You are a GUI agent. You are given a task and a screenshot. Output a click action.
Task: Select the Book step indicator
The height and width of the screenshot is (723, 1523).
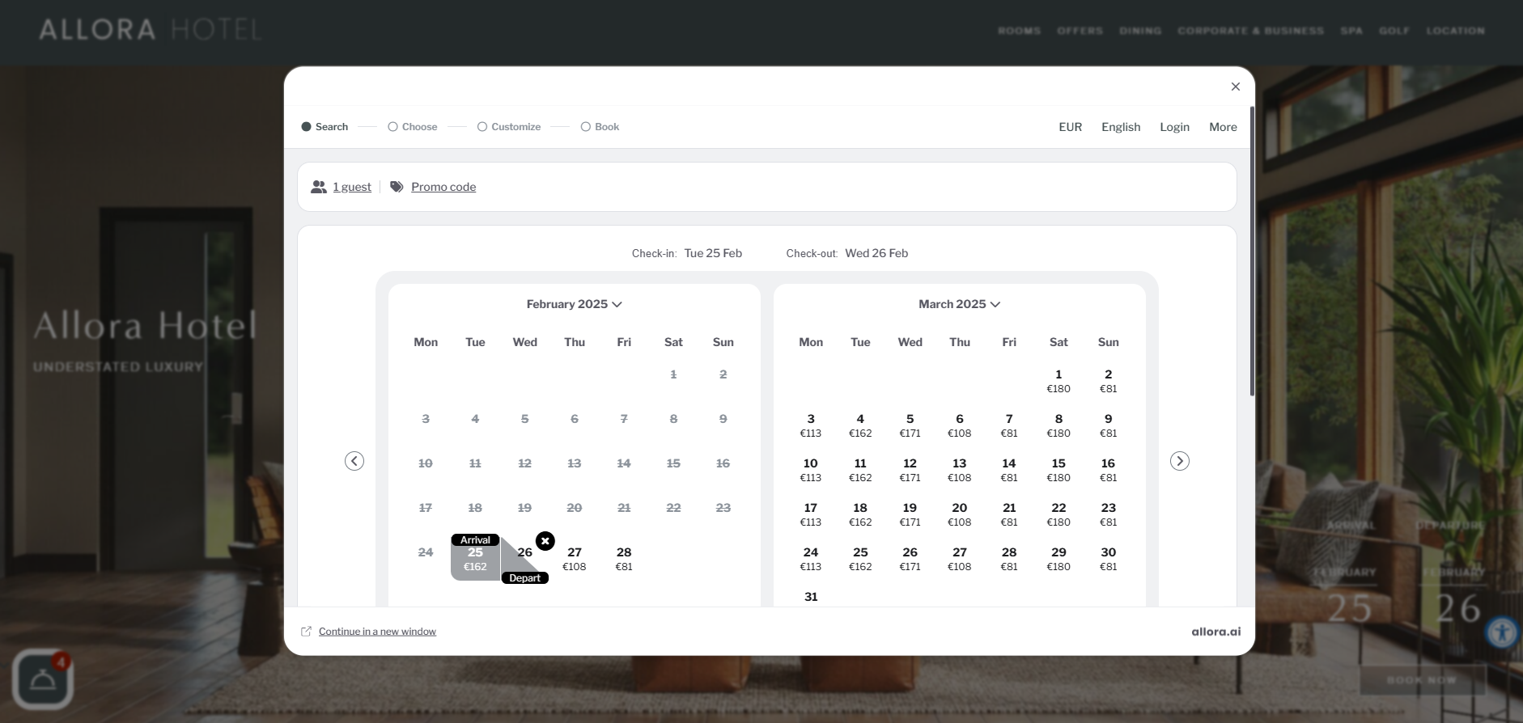(x=600, y=127)
